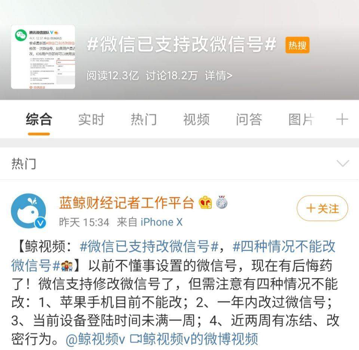
Task: Open the topic thumbnail image
Action: (x=43, y=57)
